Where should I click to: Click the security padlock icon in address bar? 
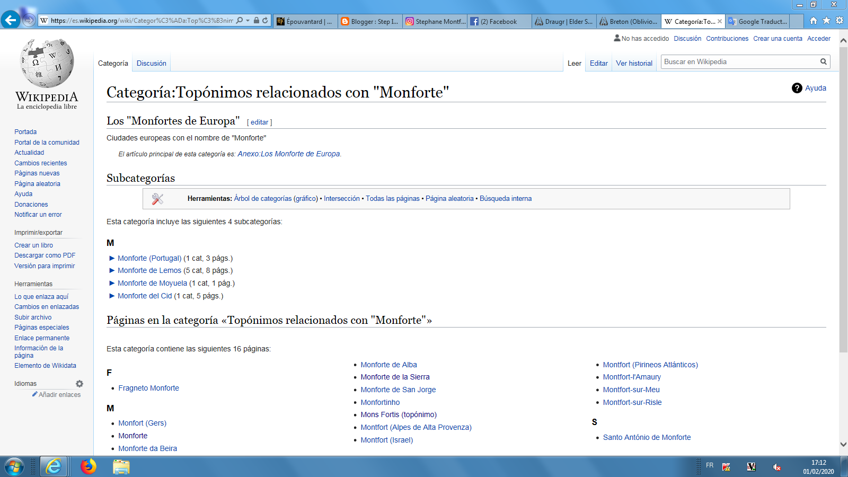pos(257,21)
